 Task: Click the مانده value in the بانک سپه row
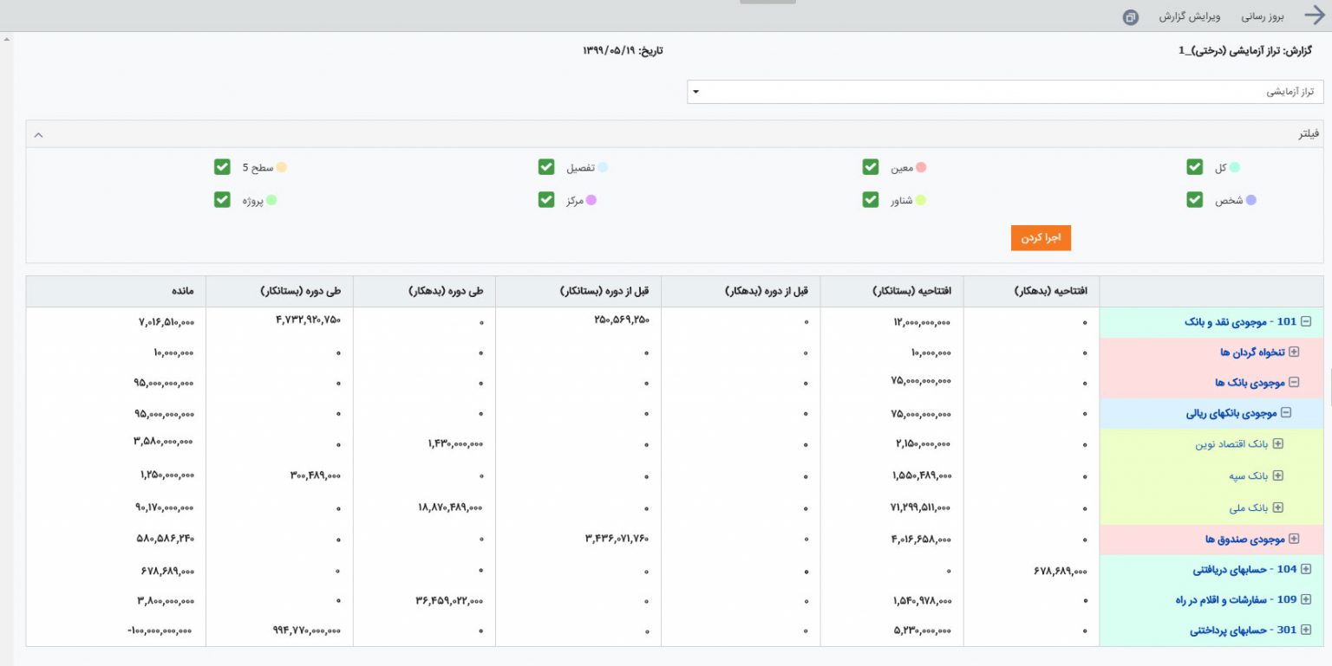tap(166, 475)
